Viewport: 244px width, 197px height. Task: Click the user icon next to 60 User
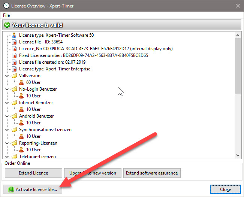pos(21,82)
